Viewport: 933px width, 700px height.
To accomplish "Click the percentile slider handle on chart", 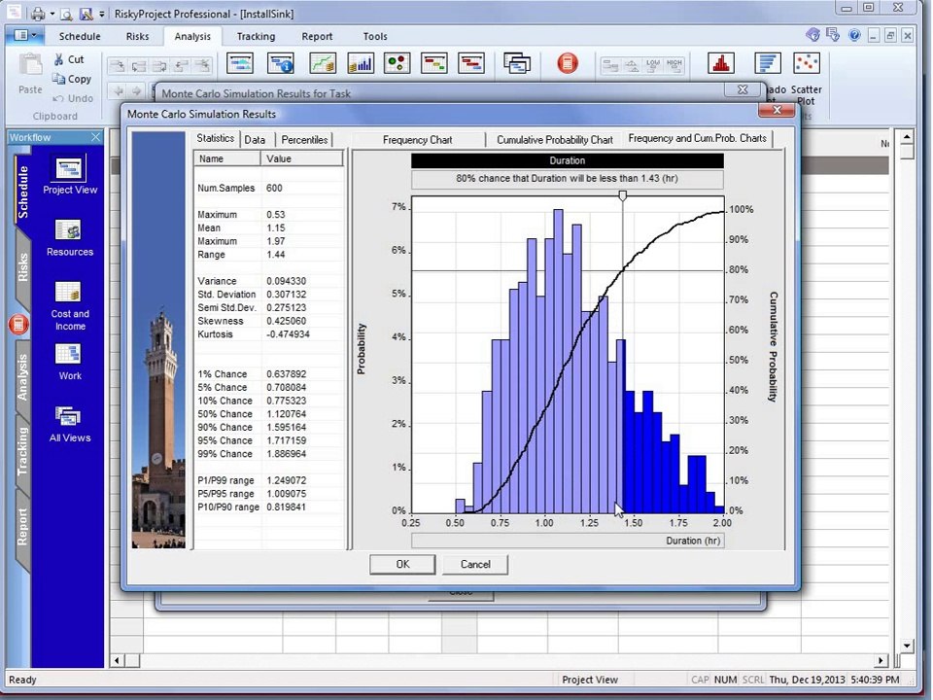I will click(x=622, y=195).
